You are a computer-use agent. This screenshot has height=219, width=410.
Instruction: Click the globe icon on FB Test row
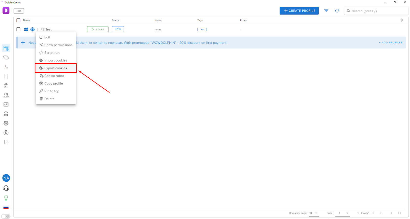(x=33, y=29)
